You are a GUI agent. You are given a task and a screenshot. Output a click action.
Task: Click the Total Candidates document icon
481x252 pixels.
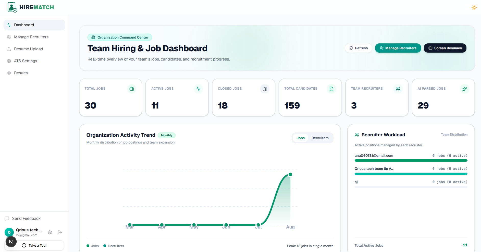[x=331, y=89]
